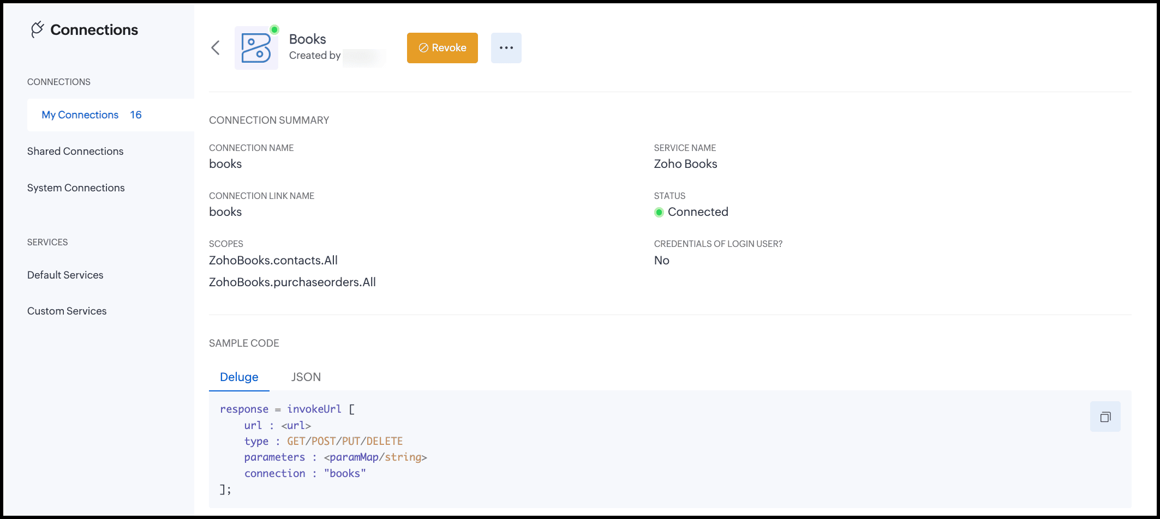
Task: Click the CREDENTIALS OF LOGIN USER? label
Action: tap(718, 244)
